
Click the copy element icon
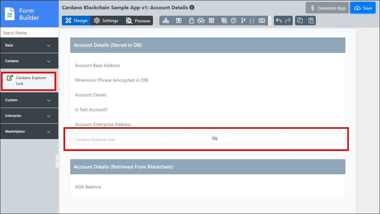(x=300, y=21)
